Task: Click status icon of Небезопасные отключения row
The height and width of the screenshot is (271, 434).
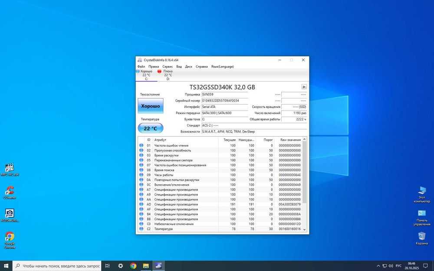Action: tap(141, 224)
